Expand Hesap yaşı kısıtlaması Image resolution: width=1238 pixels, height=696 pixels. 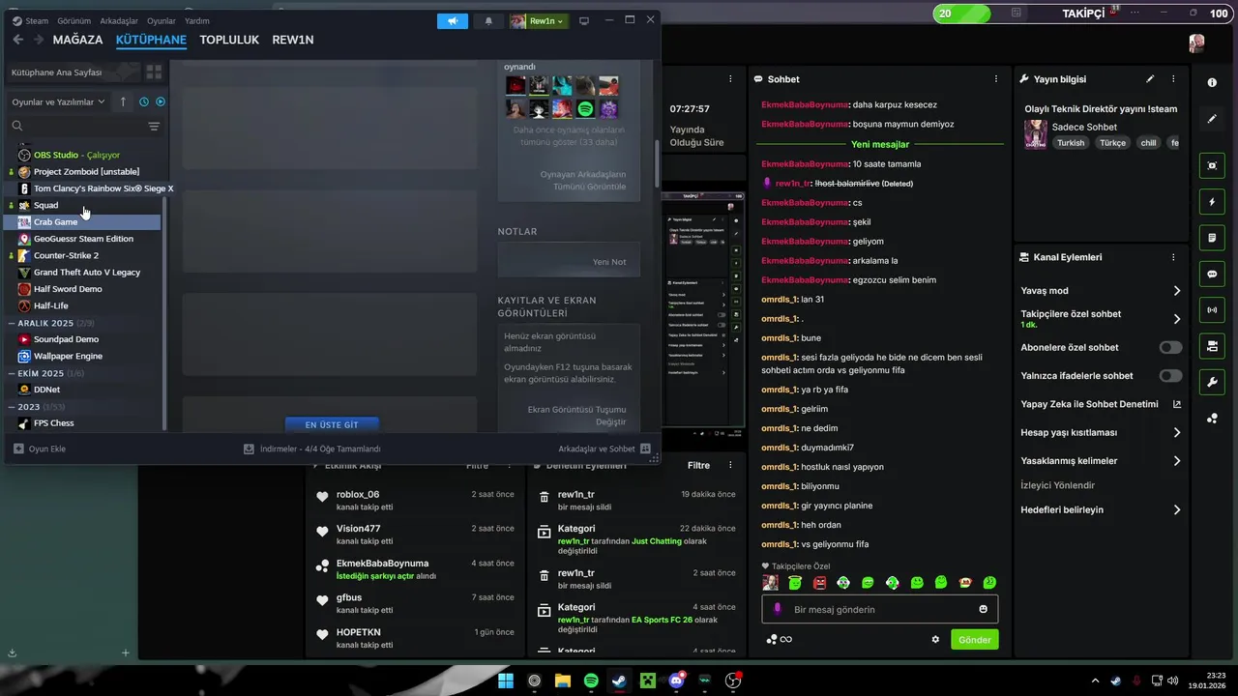[x=1101, y=432]
